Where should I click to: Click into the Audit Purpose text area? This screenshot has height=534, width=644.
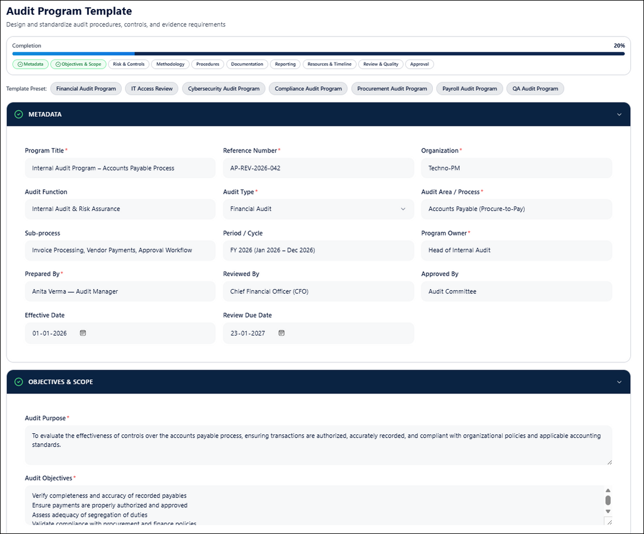click(x=318, y=445)
